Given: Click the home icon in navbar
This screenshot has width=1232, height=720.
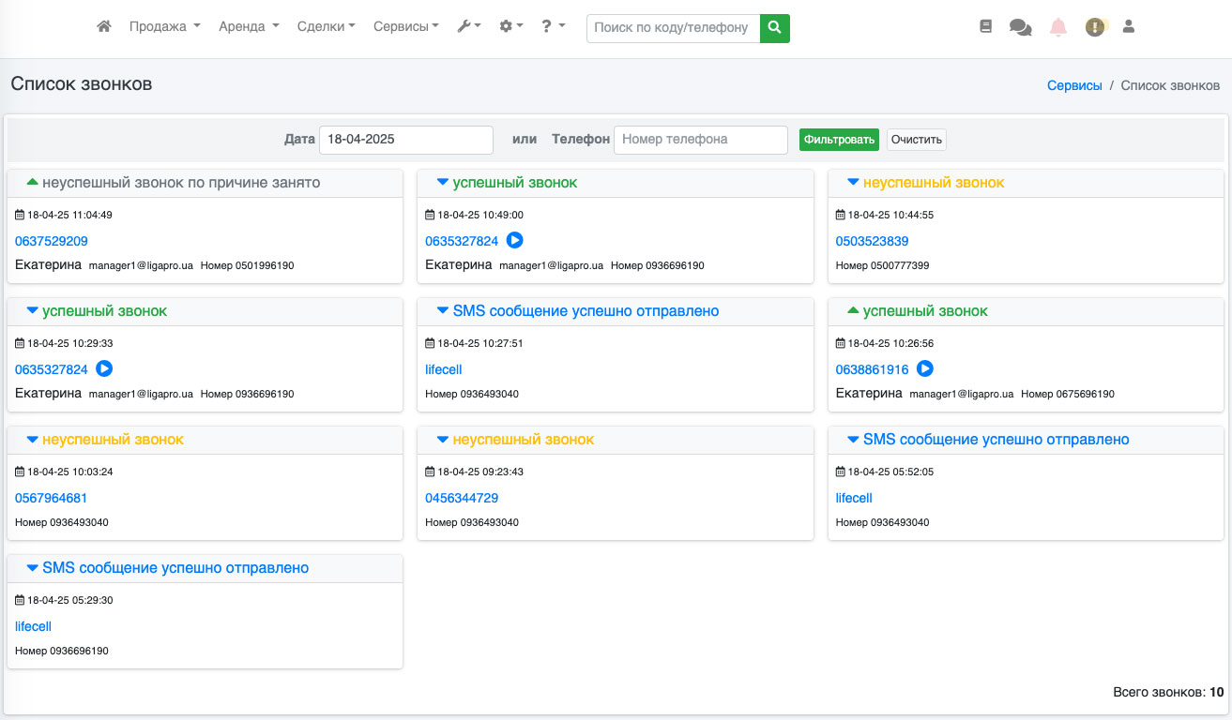Looking at the screenshot, I should tap(104, 27).
